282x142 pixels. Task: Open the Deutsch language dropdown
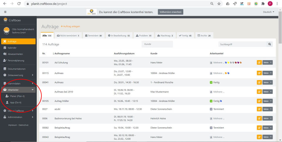pyautogui.click(x=269, y=12)
